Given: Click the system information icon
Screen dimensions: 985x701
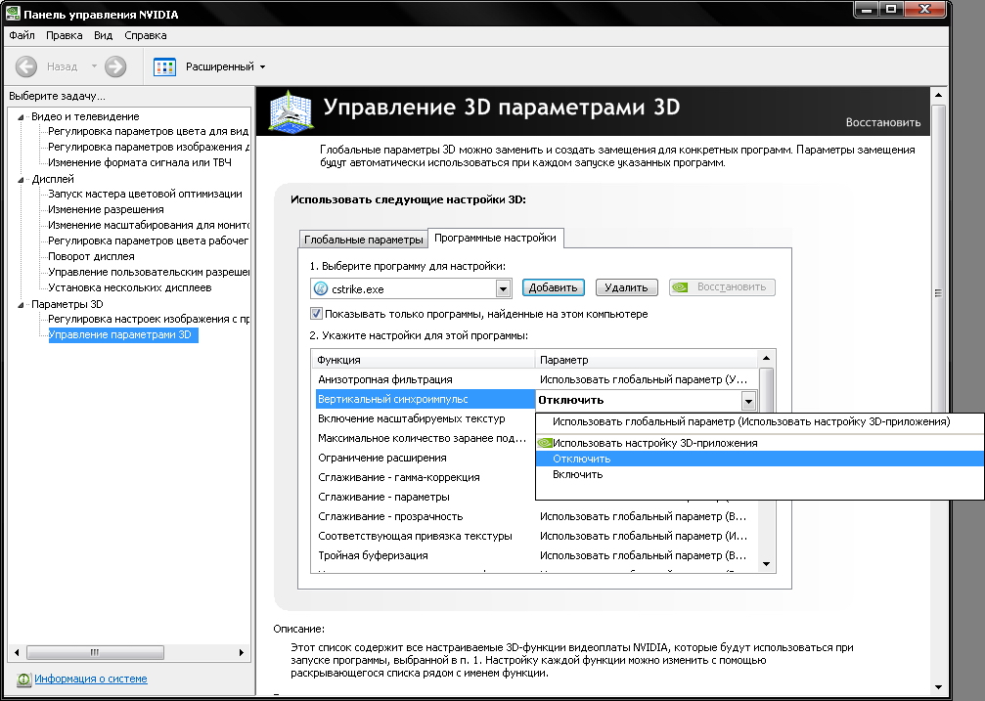Looking at the screenshot, I should pyautogui.click(x=23, y=679).
